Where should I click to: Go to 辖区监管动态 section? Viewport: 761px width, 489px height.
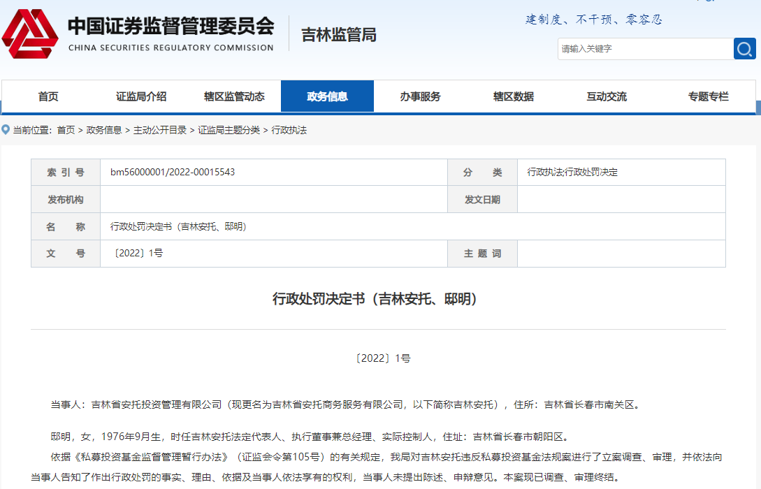pyautogui.click(x=234, y=97)
